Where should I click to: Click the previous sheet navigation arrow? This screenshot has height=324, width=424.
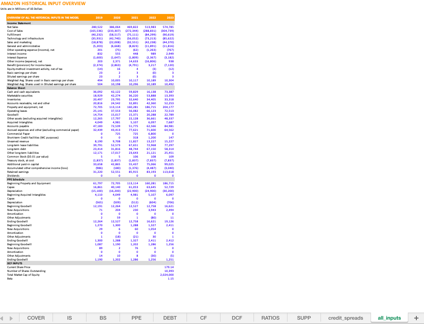coord(2,318)
